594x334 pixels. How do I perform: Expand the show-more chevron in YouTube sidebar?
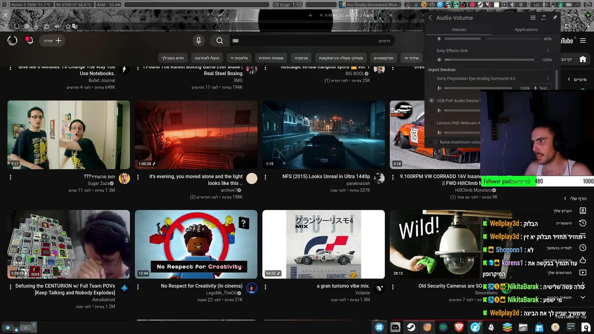tap(583, 297)
